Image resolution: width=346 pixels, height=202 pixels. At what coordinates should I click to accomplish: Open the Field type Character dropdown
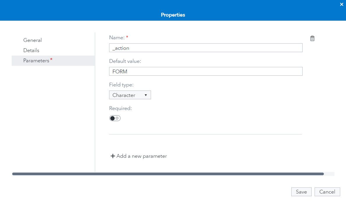coord(130,95)
